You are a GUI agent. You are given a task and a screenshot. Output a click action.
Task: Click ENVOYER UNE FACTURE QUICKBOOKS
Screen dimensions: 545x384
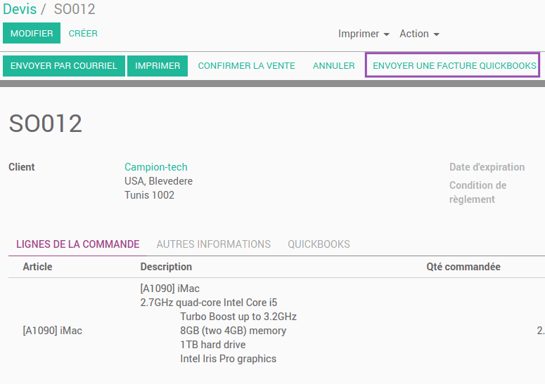pos(453,65)
